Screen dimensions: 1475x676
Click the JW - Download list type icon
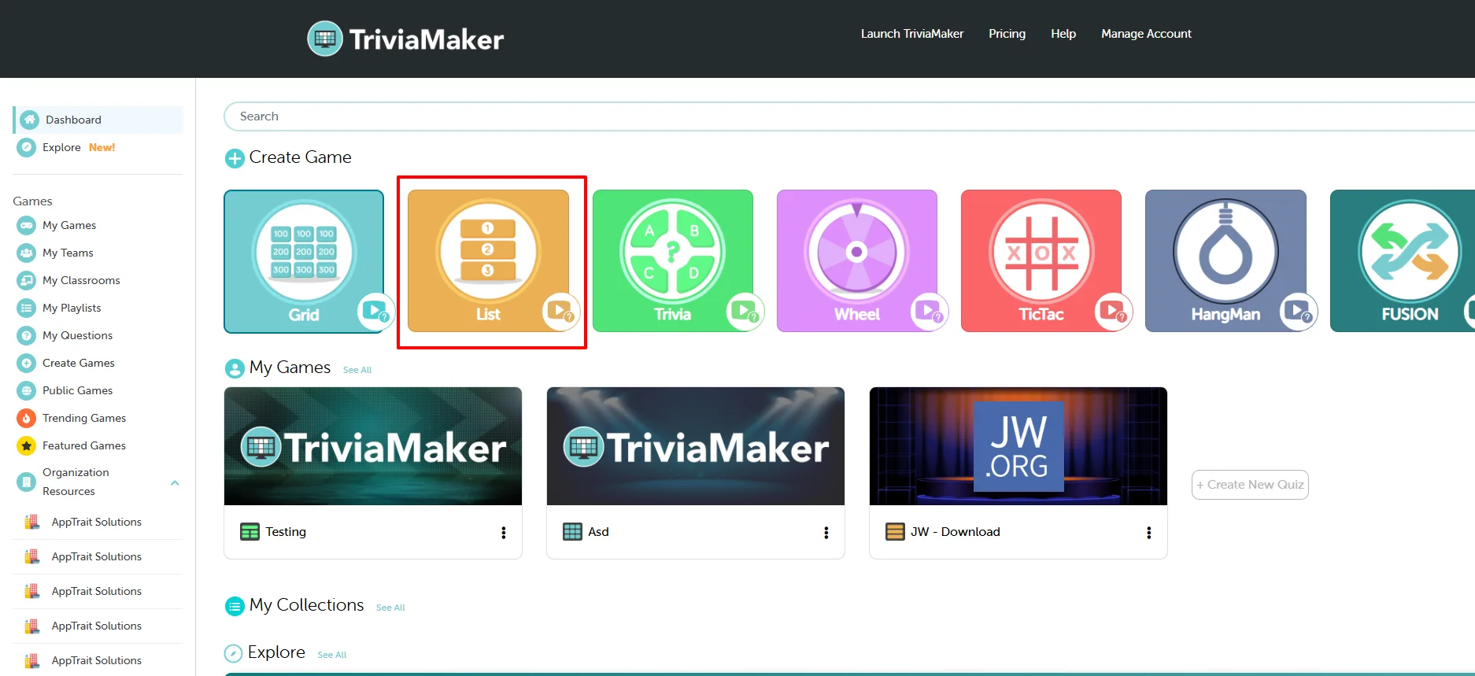(x=895, y=532)
